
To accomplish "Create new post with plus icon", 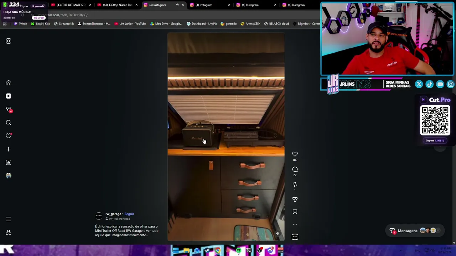I will [9, 149].
